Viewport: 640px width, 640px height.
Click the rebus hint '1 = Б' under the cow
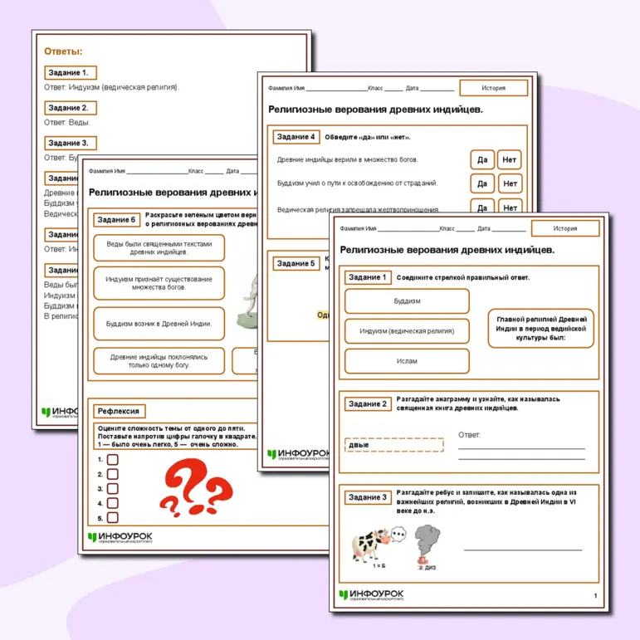point(379,566)
